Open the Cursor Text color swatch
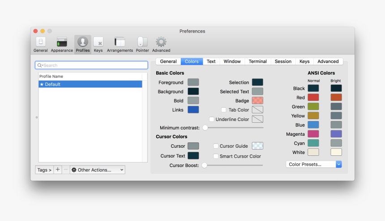 coord(193,156)
